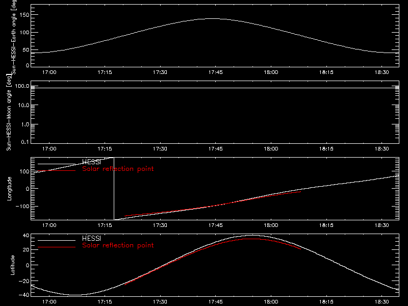This screenshot has height=306, width=408.
Task: Click the -40 tick on the Latitude axis
Action: pos(24,295)
